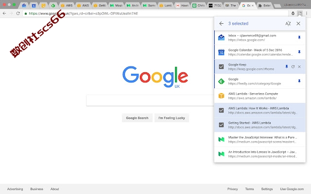Screen dimensions: 311x194
Task: Click the Chrome profile name in the title bar
Action: [296, 5]
